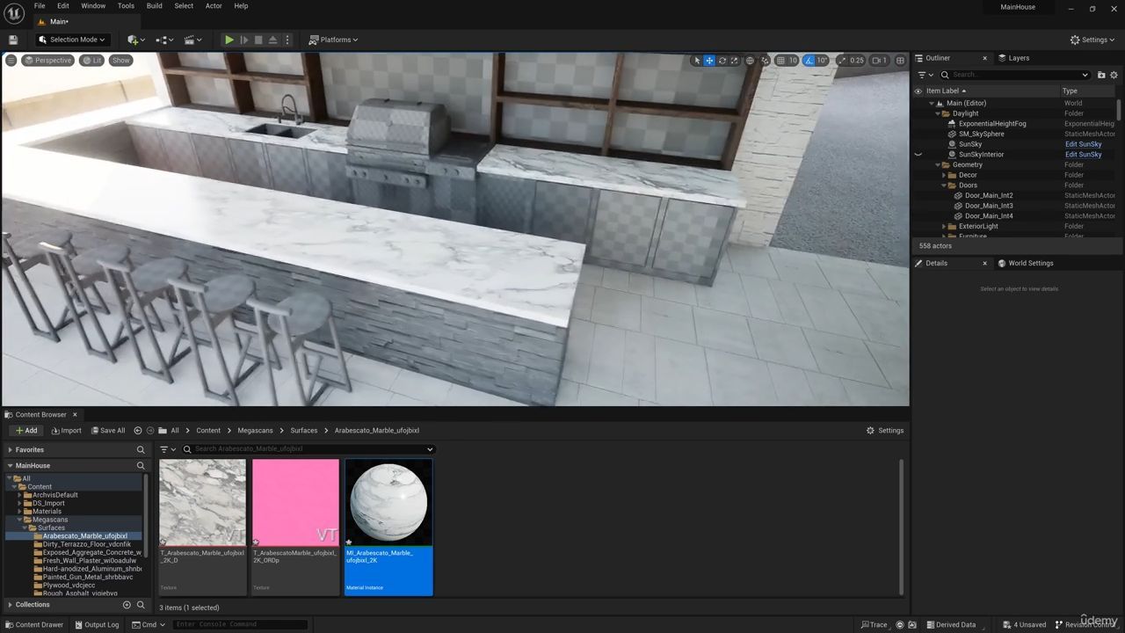This screenshot has width=1125, height=633.
Task: Expand the Favorites section in Content Browser
Action: click(10, 450)
